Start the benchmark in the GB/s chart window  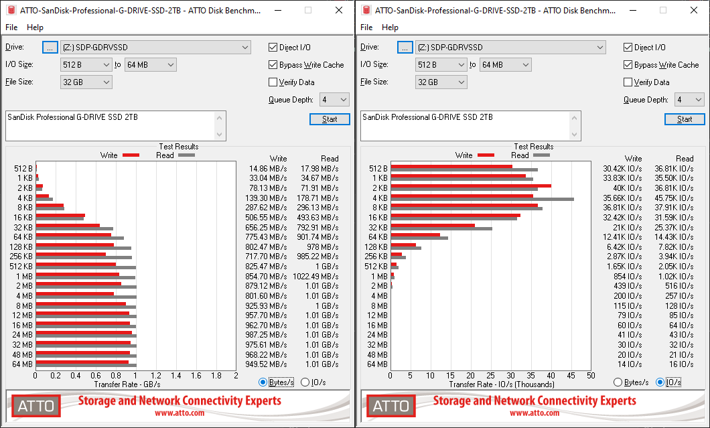[x=330, y=119]
